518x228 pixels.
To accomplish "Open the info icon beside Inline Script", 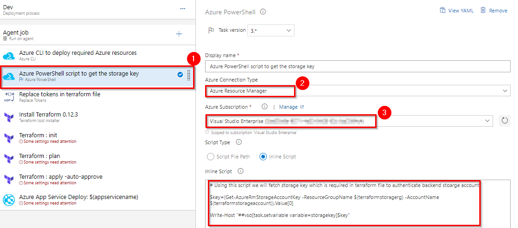I will click(x=241, y=171).
